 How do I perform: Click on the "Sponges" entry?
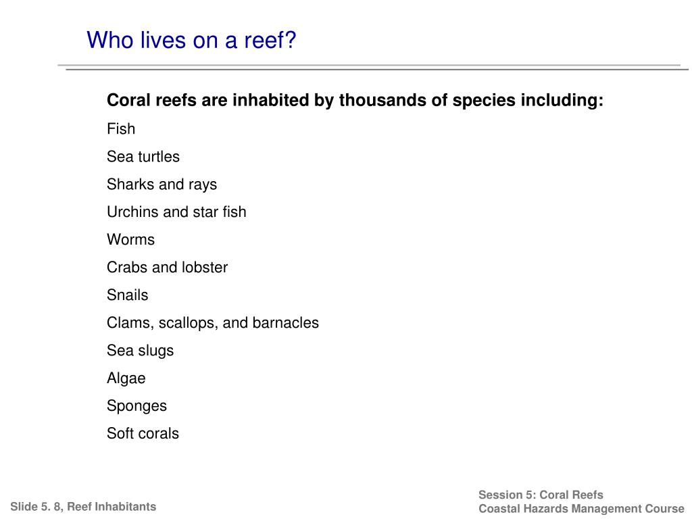137,406
